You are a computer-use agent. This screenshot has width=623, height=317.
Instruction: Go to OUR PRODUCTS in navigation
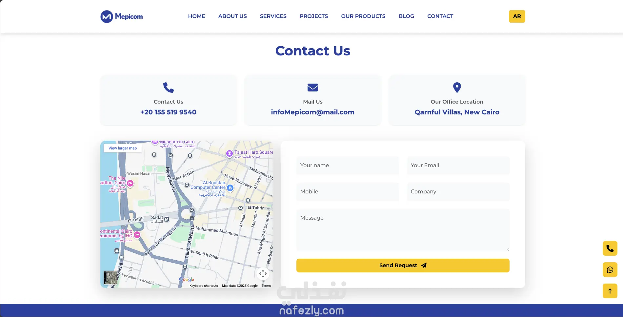click(363, 16)
